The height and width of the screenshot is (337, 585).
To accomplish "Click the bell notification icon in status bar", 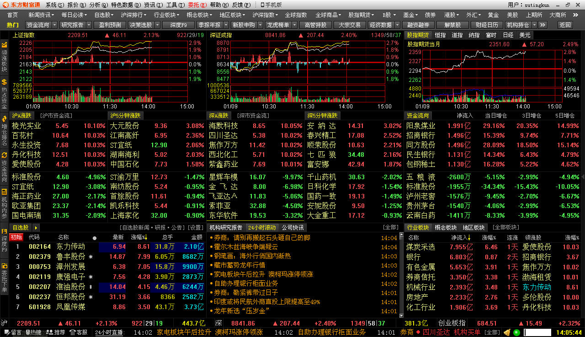I will 507,332.
